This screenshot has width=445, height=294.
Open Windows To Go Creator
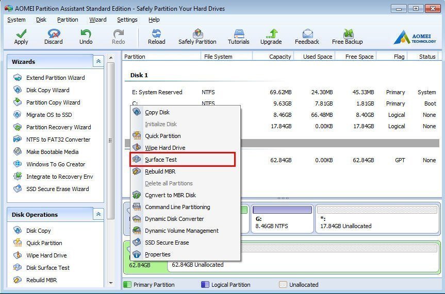coord(56,164)
